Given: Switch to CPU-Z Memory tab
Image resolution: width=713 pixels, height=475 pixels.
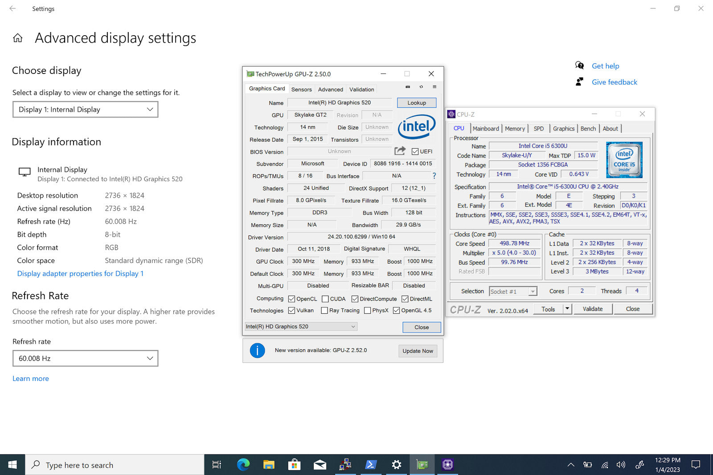Looking at the screenshot, I should pyautogui.click(x=515, y=129).
